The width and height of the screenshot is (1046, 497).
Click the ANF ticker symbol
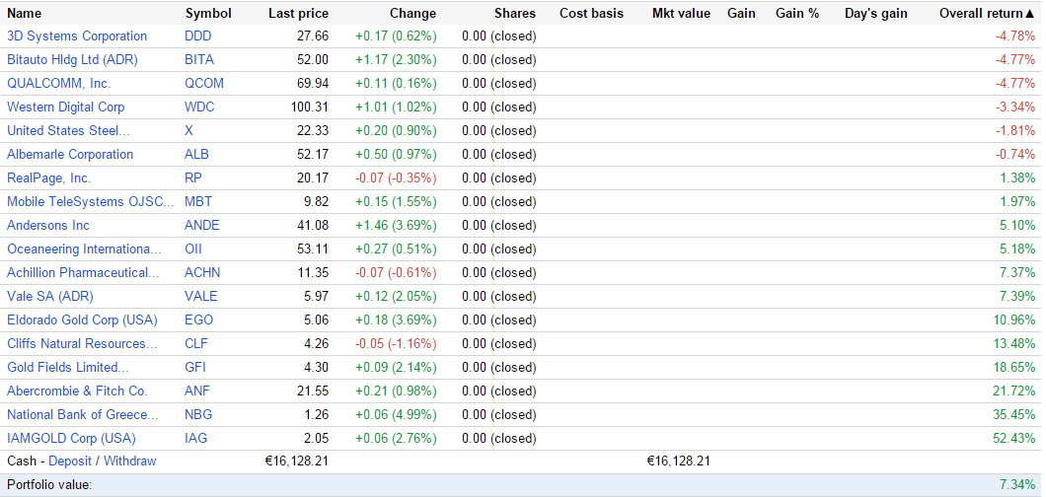click(197, 391)
